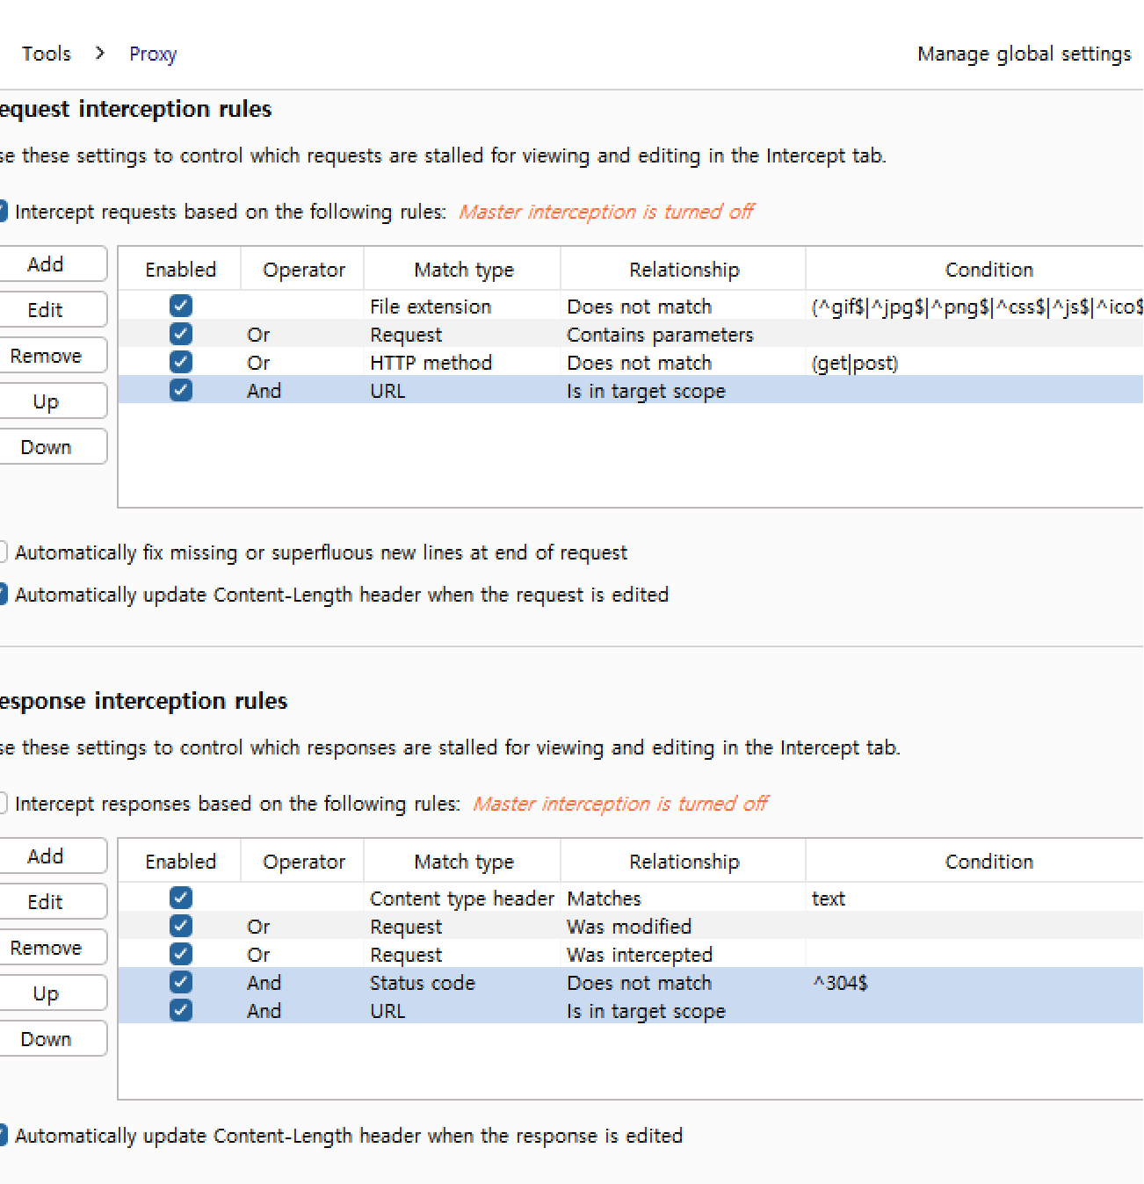Toggle the File extension request rule checkbox
The width and height of the screenshot is (1144, 1184).
pos(181,307)
